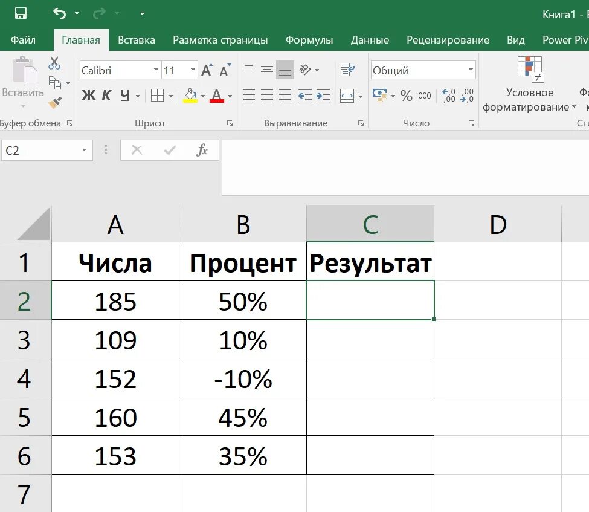Select cell B4 with -10%
The height and width of the screenshot is (512, 589).
pyautogui.click(x=243, y=378)
